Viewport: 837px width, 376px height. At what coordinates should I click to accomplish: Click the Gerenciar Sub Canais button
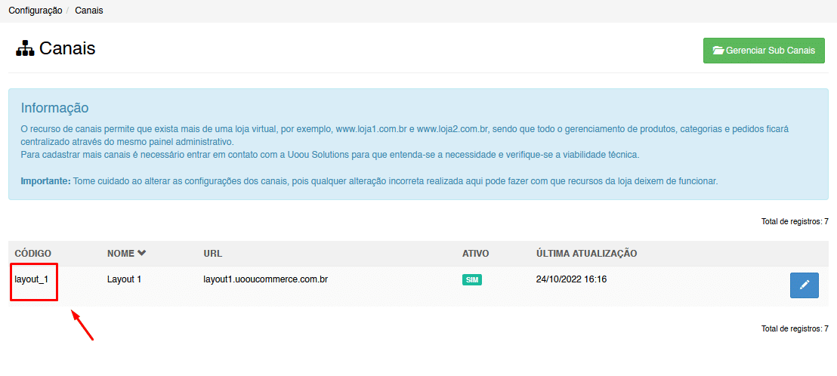(x=764, y=51)
